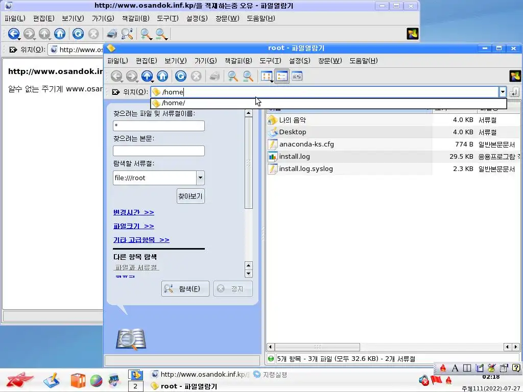Click the Go button beside root location bar
523x392 pixels.
pyautogui.click(x=515, y=92)
